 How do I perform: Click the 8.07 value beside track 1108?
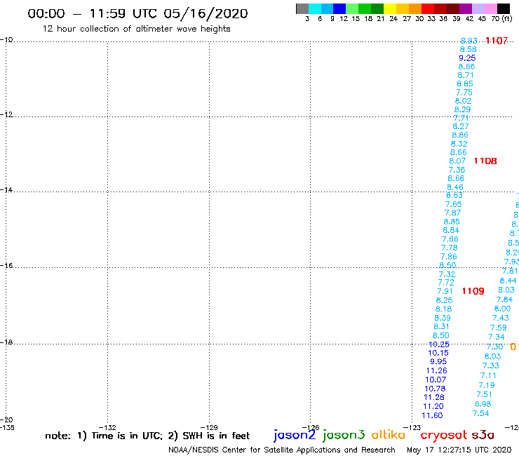457,161
